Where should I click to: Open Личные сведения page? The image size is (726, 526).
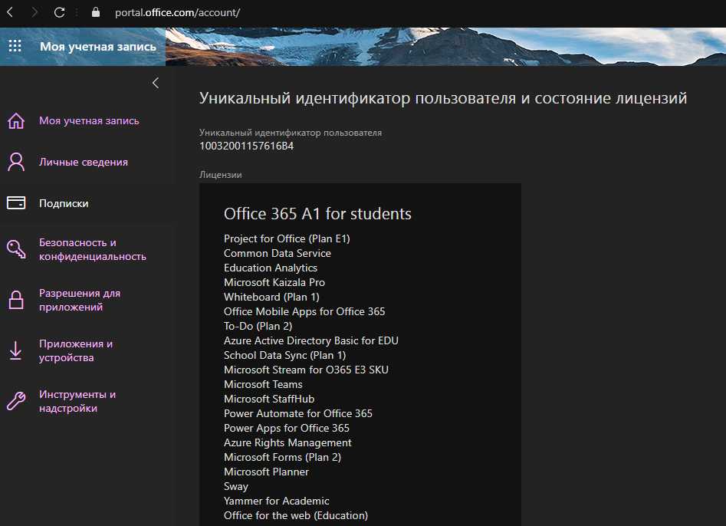click(84, 162)
